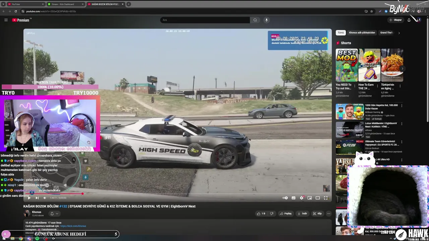The image size is (429, 241).
Task: Open a new browser tab
Action: [128, 4]
